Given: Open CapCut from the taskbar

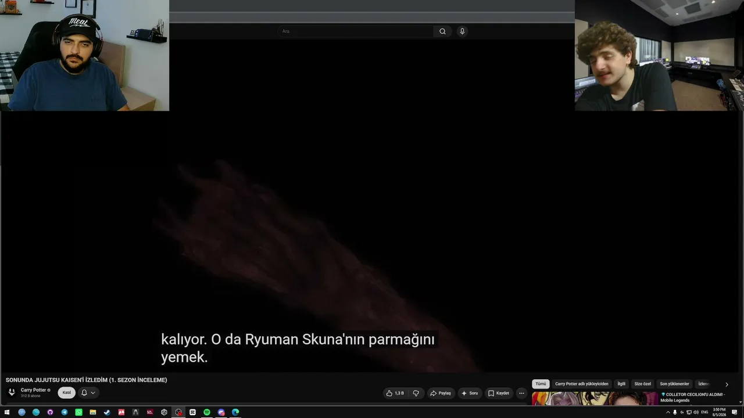Looking at the screenshot, I should pos(192,412).
